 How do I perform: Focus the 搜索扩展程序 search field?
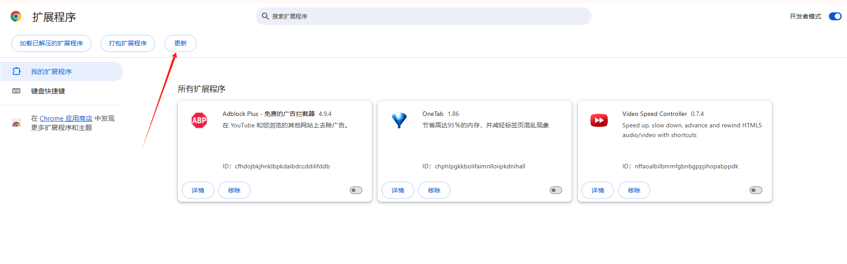click(x=423, y=16)
